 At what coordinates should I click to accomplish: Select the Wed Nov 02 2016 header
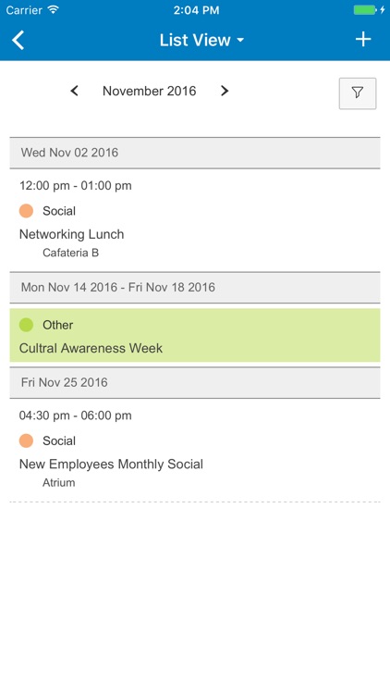coord(195,153)
